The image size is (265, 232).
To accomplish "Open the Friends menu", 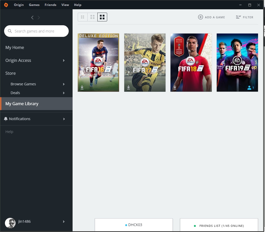I will [50, 5].
